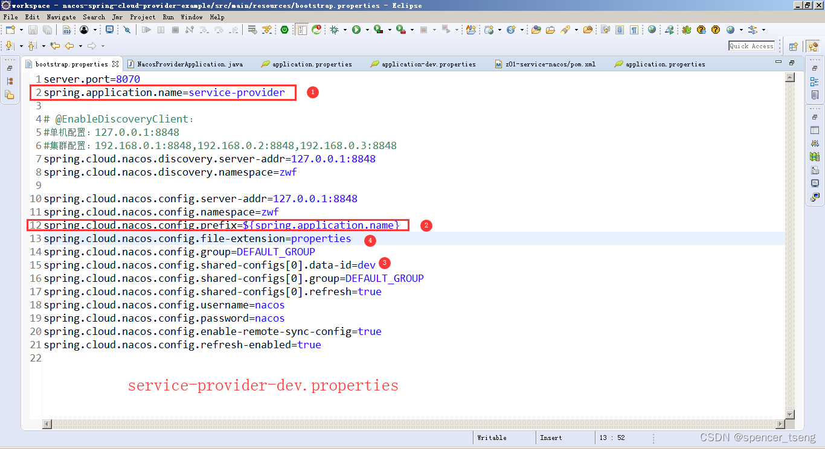
Task: Click the Open Perspective icon near Quick Access
Action: click(794, 45)
